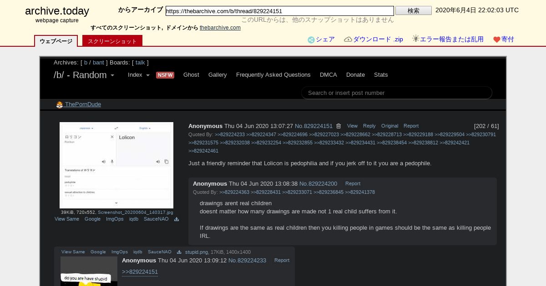Focus the Search or insert post number field
546x286 pixels.
tap(397, 93)
